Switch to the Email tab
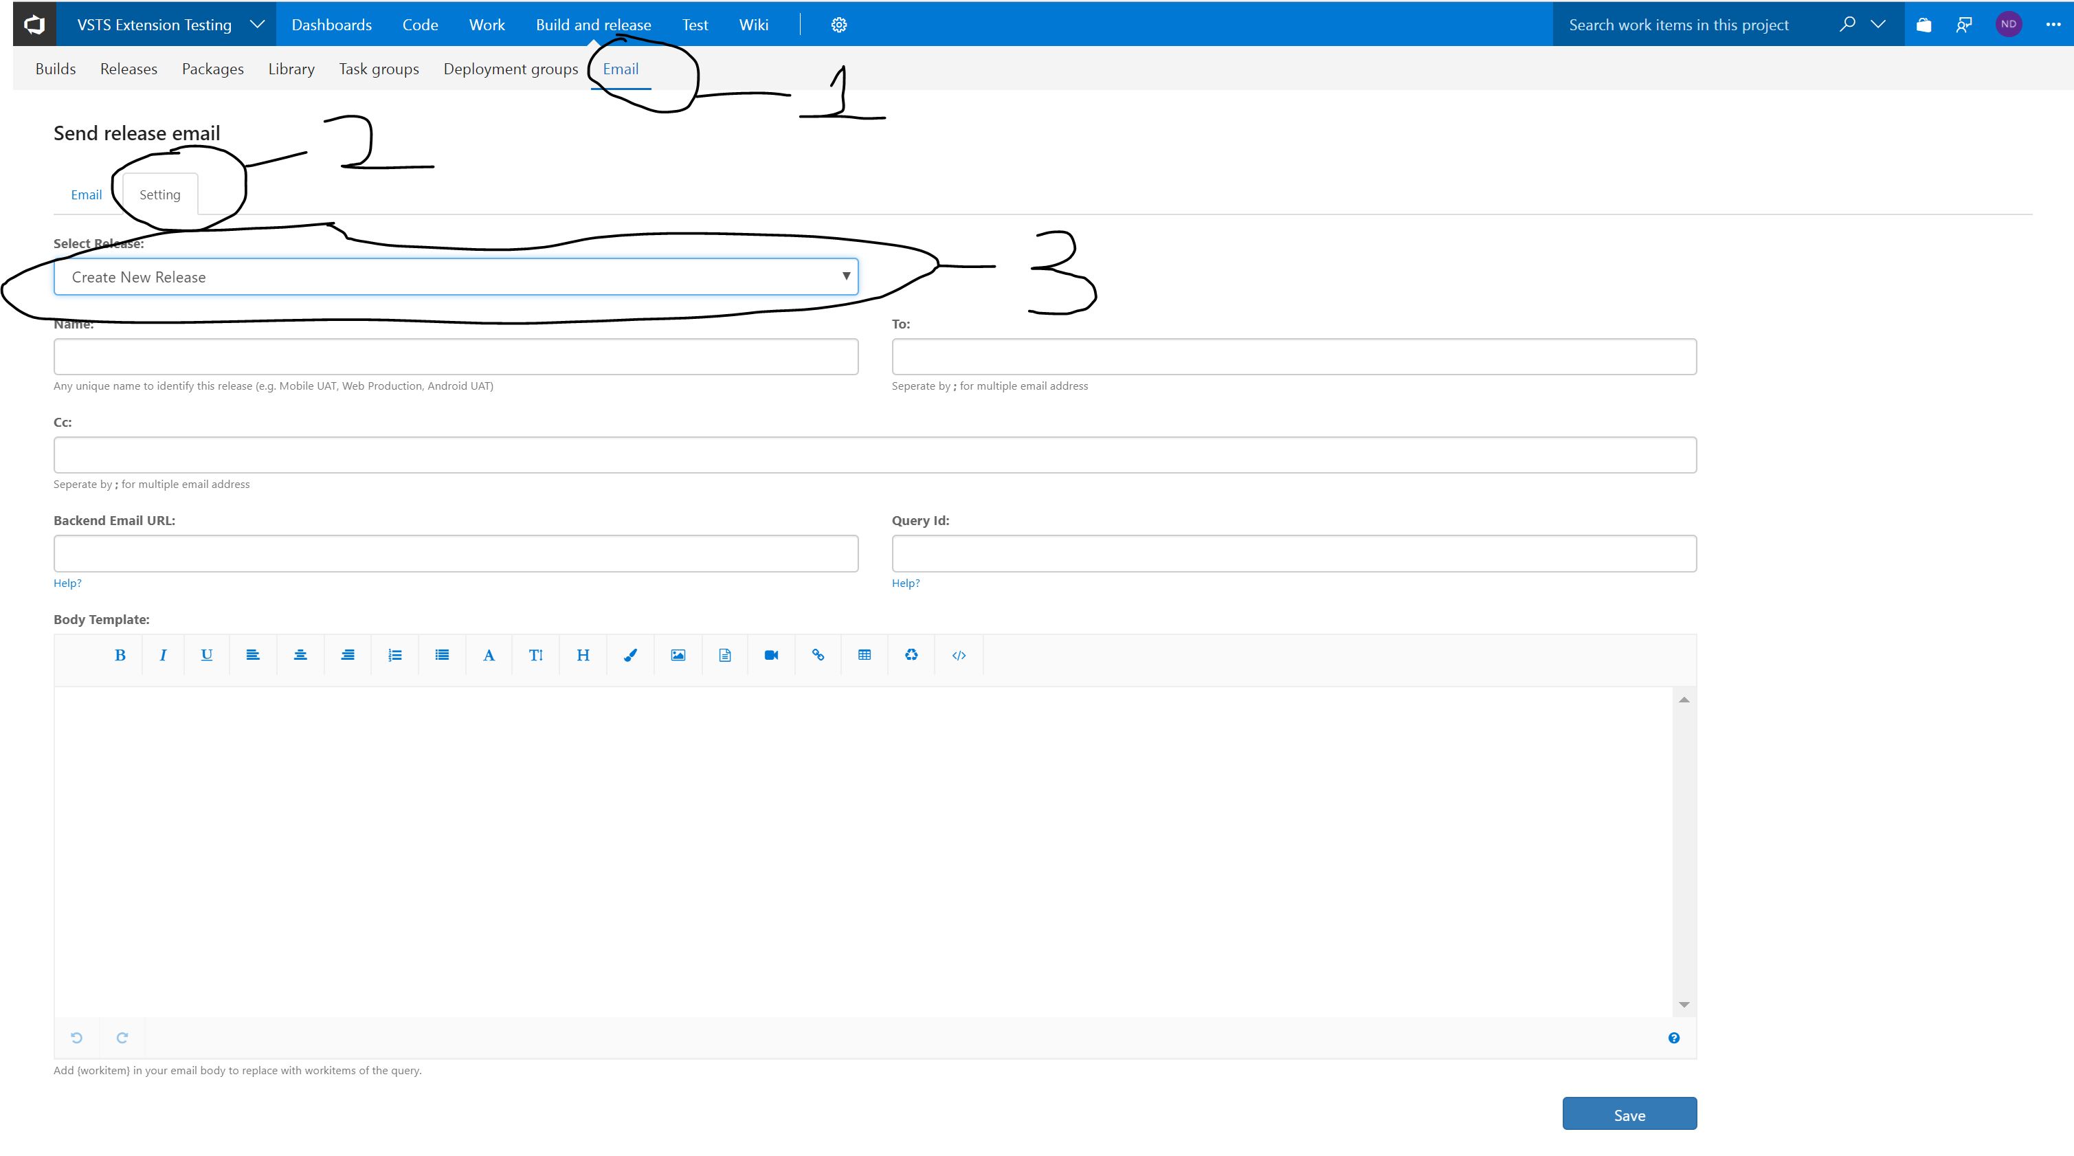This screenshot has height=1156, width=2074. click(86, 194)
